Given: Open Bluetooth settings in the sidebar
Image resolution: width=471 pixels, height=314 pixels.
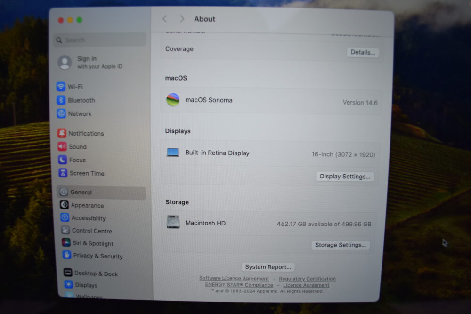Looking at the screenshot, I should point(76,100).
